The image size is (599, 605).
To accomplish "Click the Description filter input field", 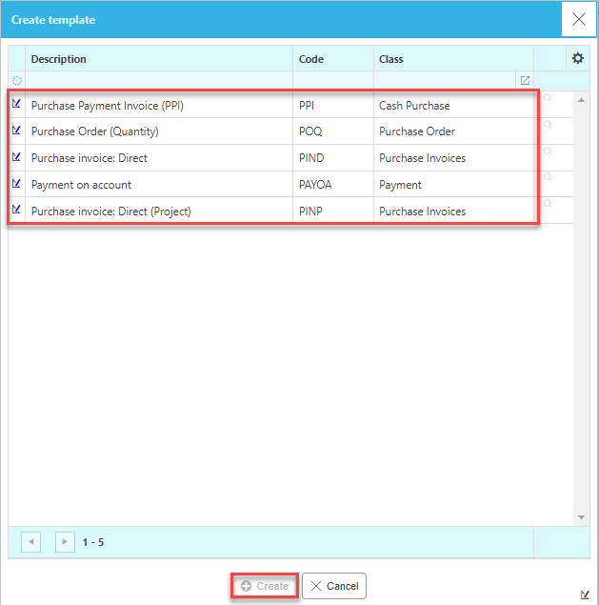I will [x=158, y=81].
